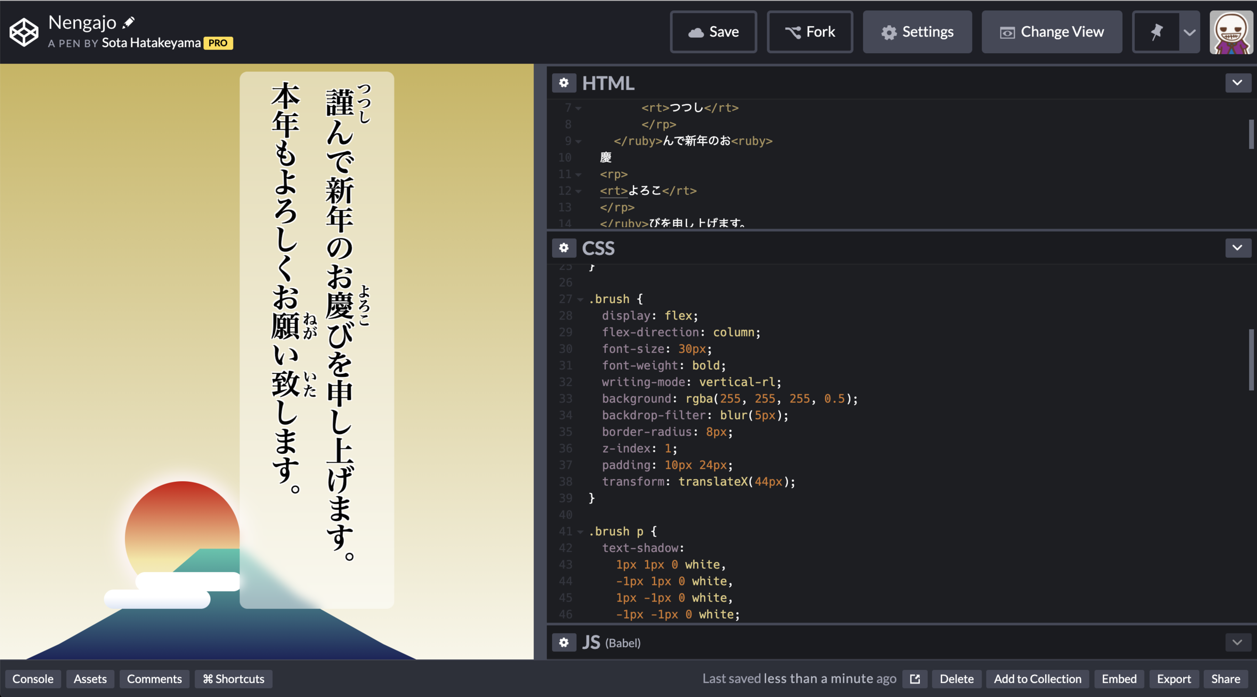Image resolution: width=1257 pixels, height=697 pixels.
Task: Click the CodePen logo icon
Action: [24, 32]
